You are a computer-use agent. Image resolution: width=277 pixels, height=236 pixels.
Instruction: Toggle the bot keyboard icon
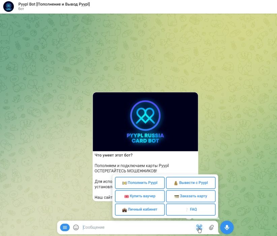click(199, 228)
